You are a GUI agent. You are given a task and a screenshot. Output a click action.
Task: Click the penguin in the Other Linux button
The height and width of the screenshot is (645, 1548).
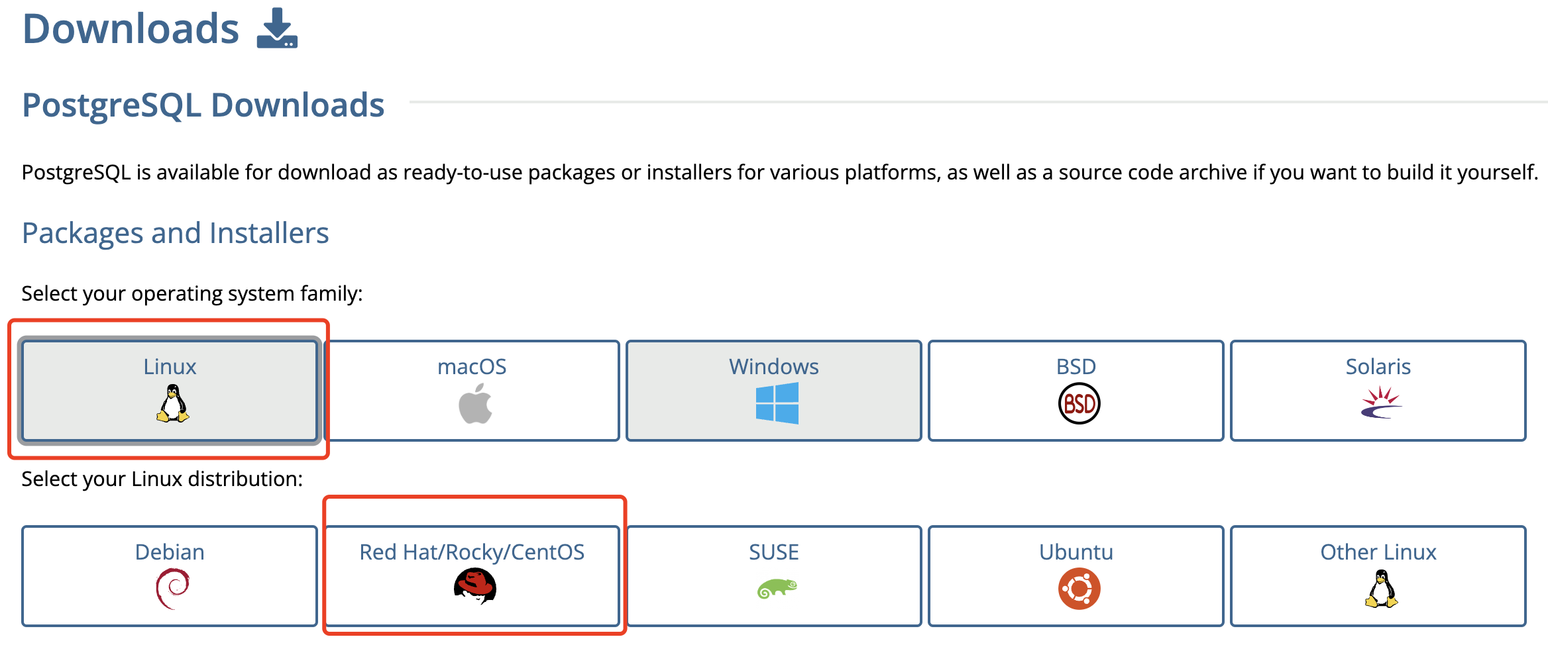pos(1381,589)
